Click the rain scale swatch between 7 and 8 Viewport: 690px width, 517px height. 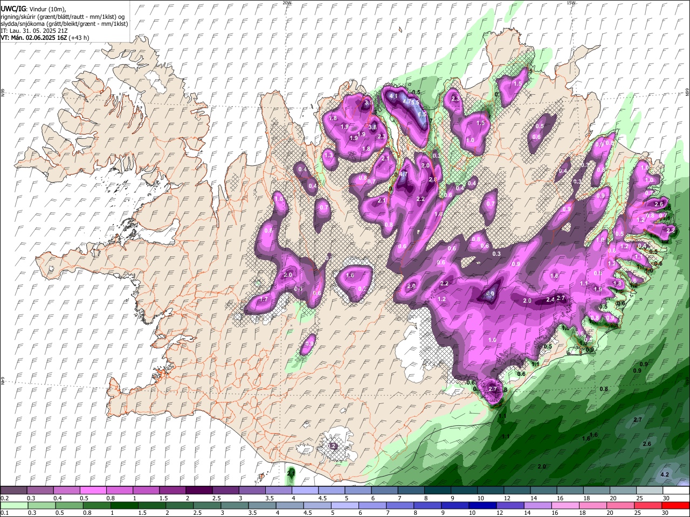[x=399, y=506]
